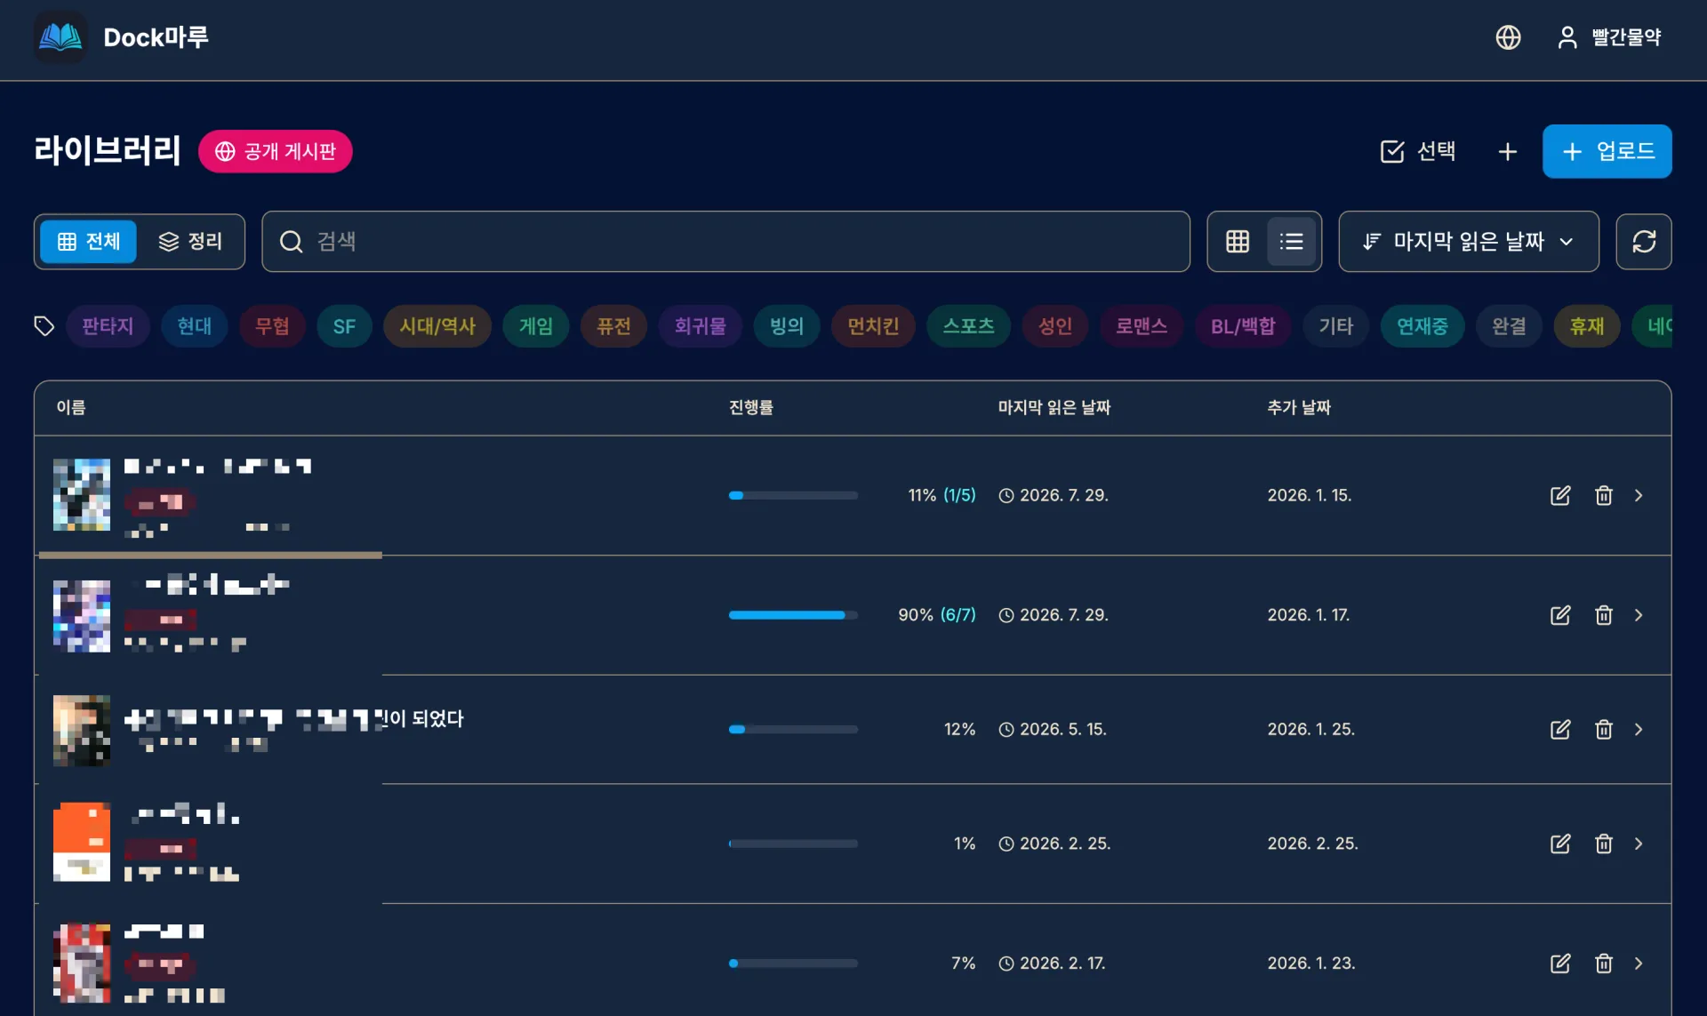
Task: Delete the book with 1% progress
Action: coord(1603,844)
